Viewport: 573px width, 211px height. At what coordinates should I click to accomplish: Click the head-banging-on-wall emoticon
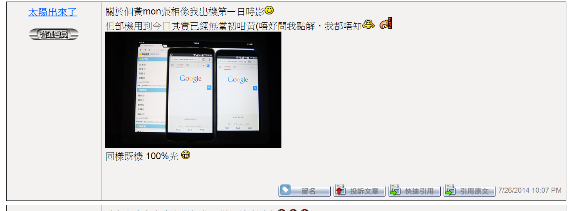[386, 23]
